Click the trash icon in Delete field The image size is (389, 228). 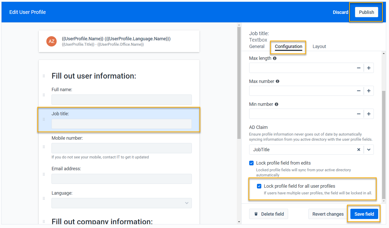pyautogui.click(x=256, y=214)
